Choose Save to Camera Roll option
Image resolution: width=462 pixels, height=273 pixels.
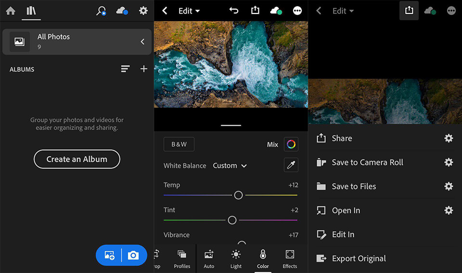tap(367, 162)
